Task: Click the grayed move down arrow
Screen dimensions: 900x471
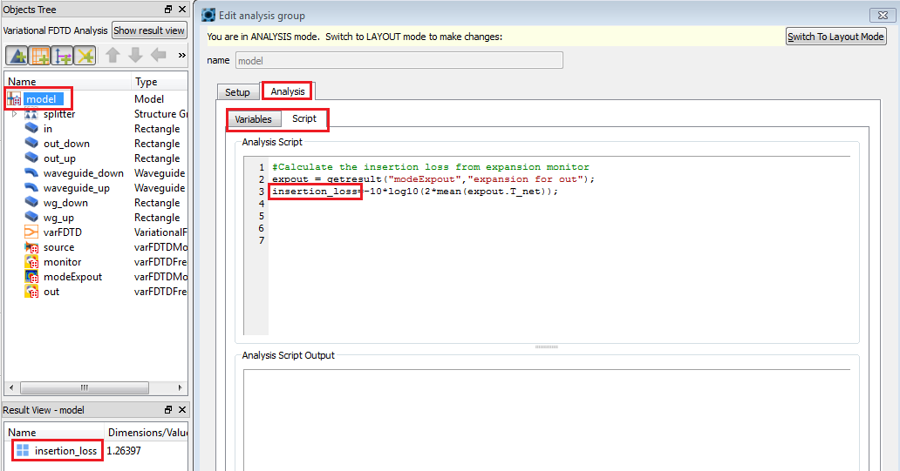Action: pos(135,56)
